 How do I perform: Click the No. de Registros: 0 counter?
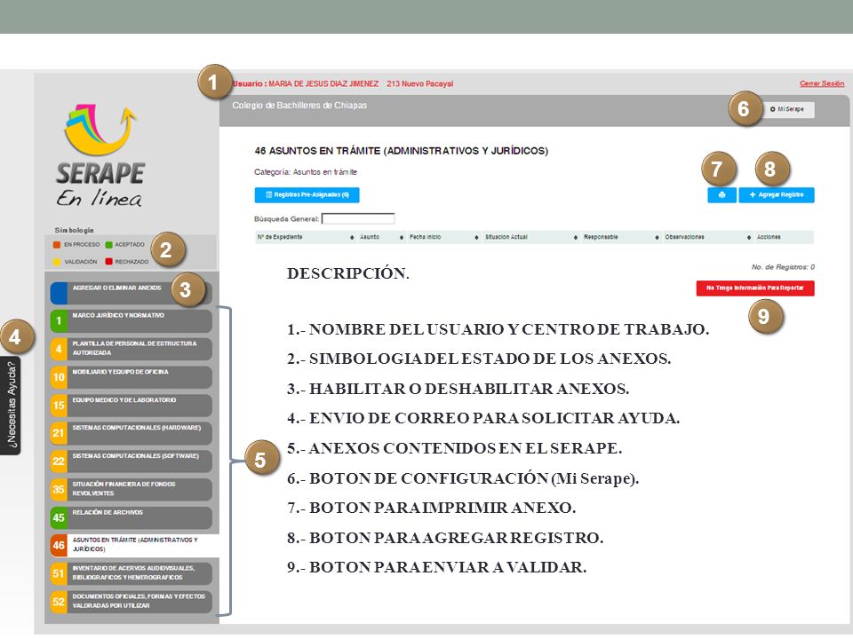[x=783, y=267]
